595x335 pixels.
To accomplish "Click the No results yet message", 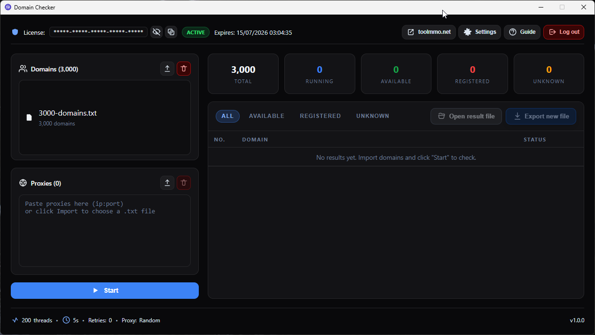I will (396, 157).
